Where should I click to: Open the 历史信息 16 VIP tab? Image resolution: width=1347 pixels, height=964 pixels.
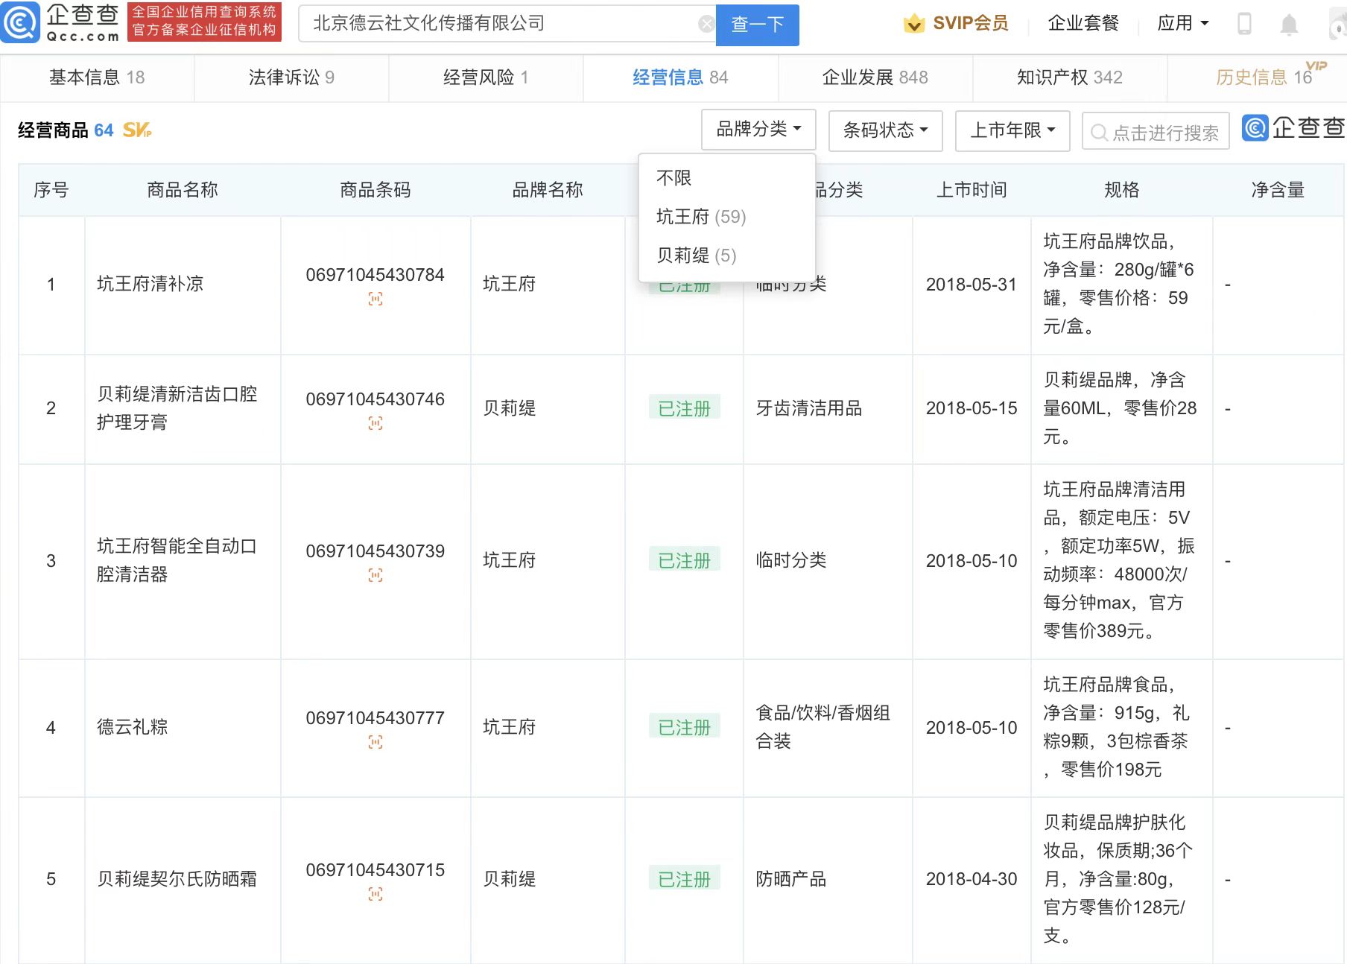click(1264, 77)
